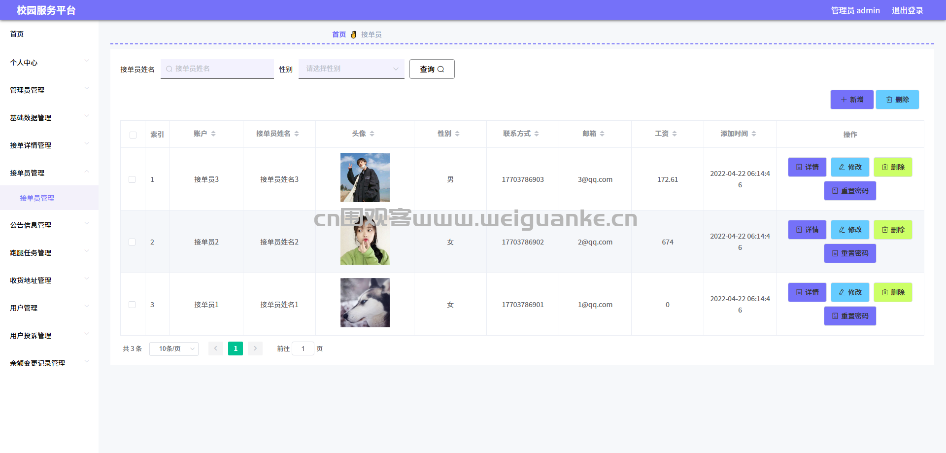Sort table by 工资 column arrows
Screen dimensions: 946x453
674,133
